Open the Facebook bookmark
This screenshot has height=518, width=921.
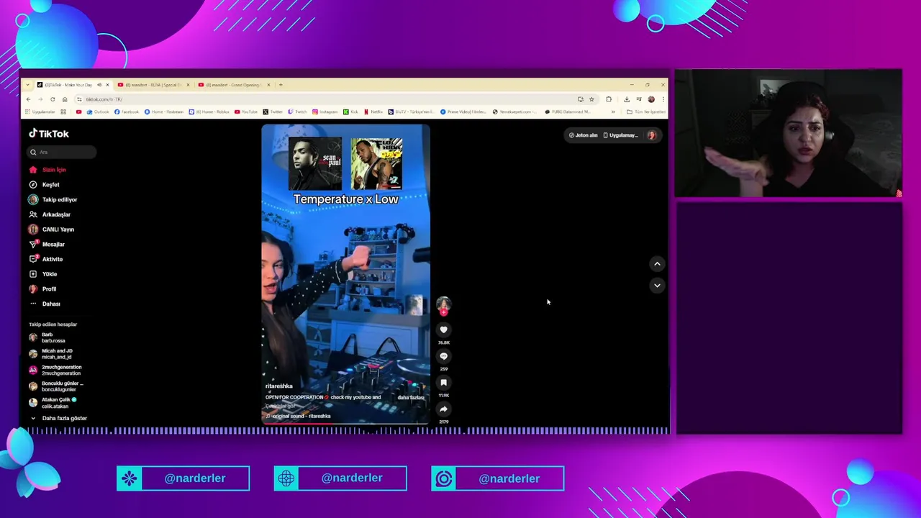tap(127, 112)
